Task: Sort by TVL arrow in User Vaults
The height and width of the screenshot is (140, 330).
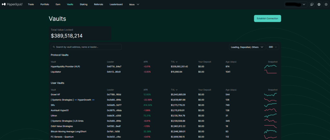Action: pyautogui.click(x=177, y=90)
